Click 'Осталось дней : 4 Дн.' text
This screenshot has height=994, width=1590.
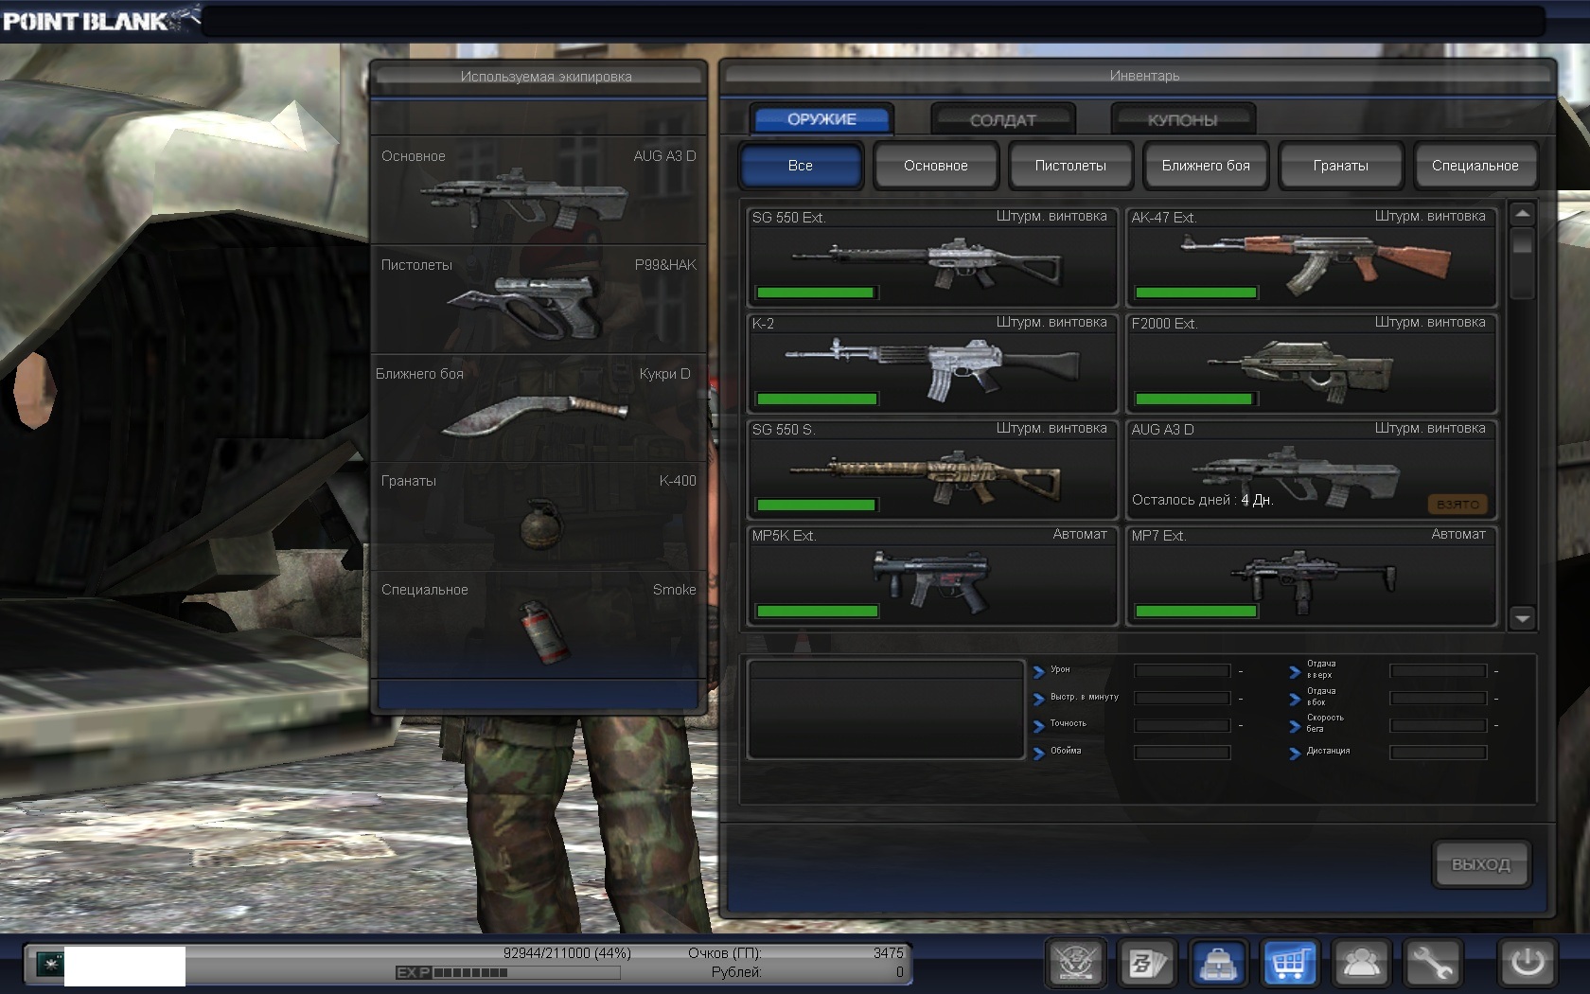point(1202,500)
